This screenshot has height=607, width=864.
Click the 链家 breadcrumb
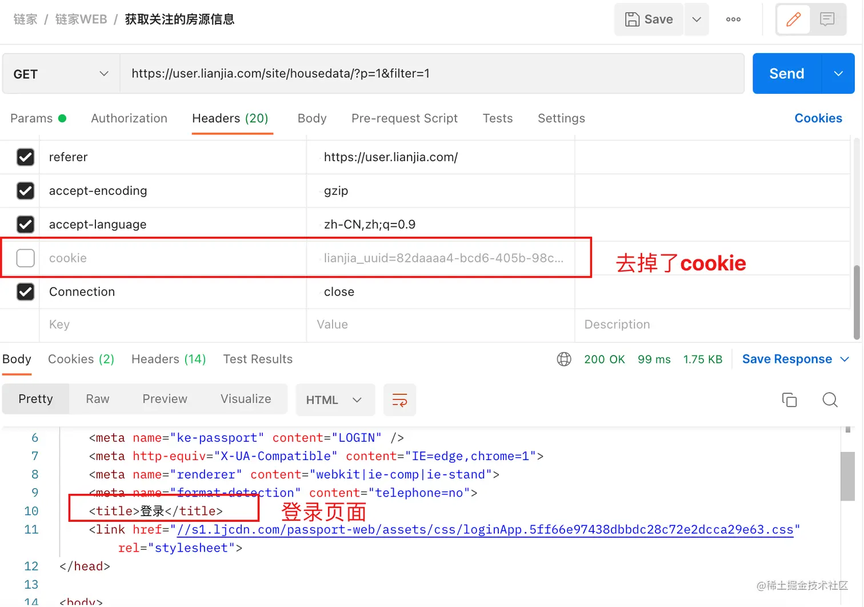coord(25,19)
